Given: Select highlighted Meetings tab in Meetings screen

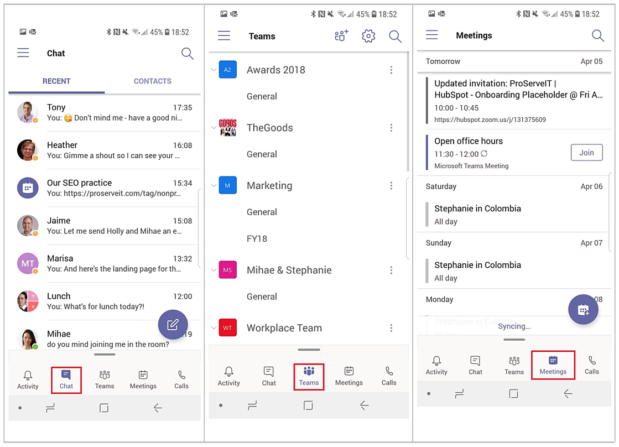Looking at the screenshot, I should pos(553,365).
